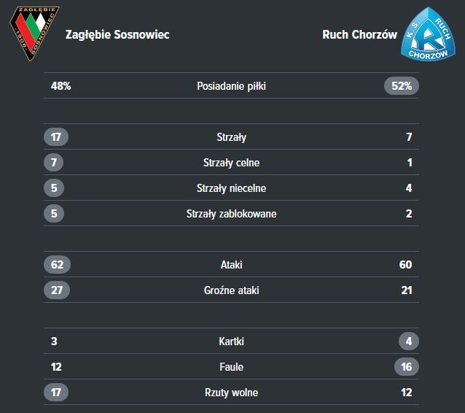Select the Groźne ataki label
Image resolution: width=465 pixels, height=413 pixels.
click(231, 290)
